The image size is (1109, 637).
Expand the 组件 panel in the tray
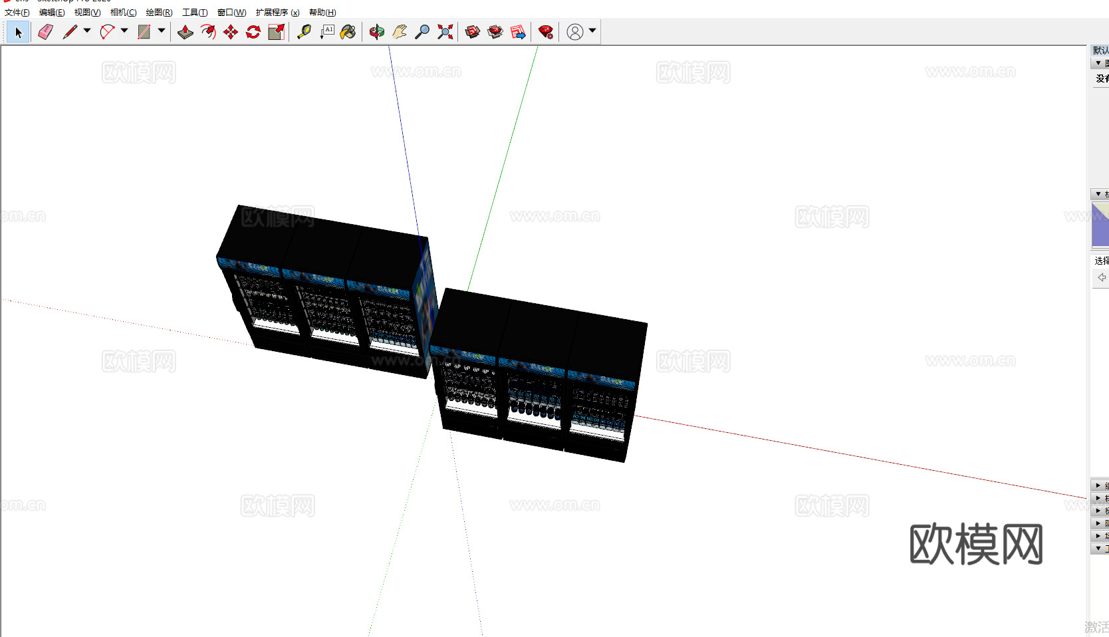[1100, 485]
